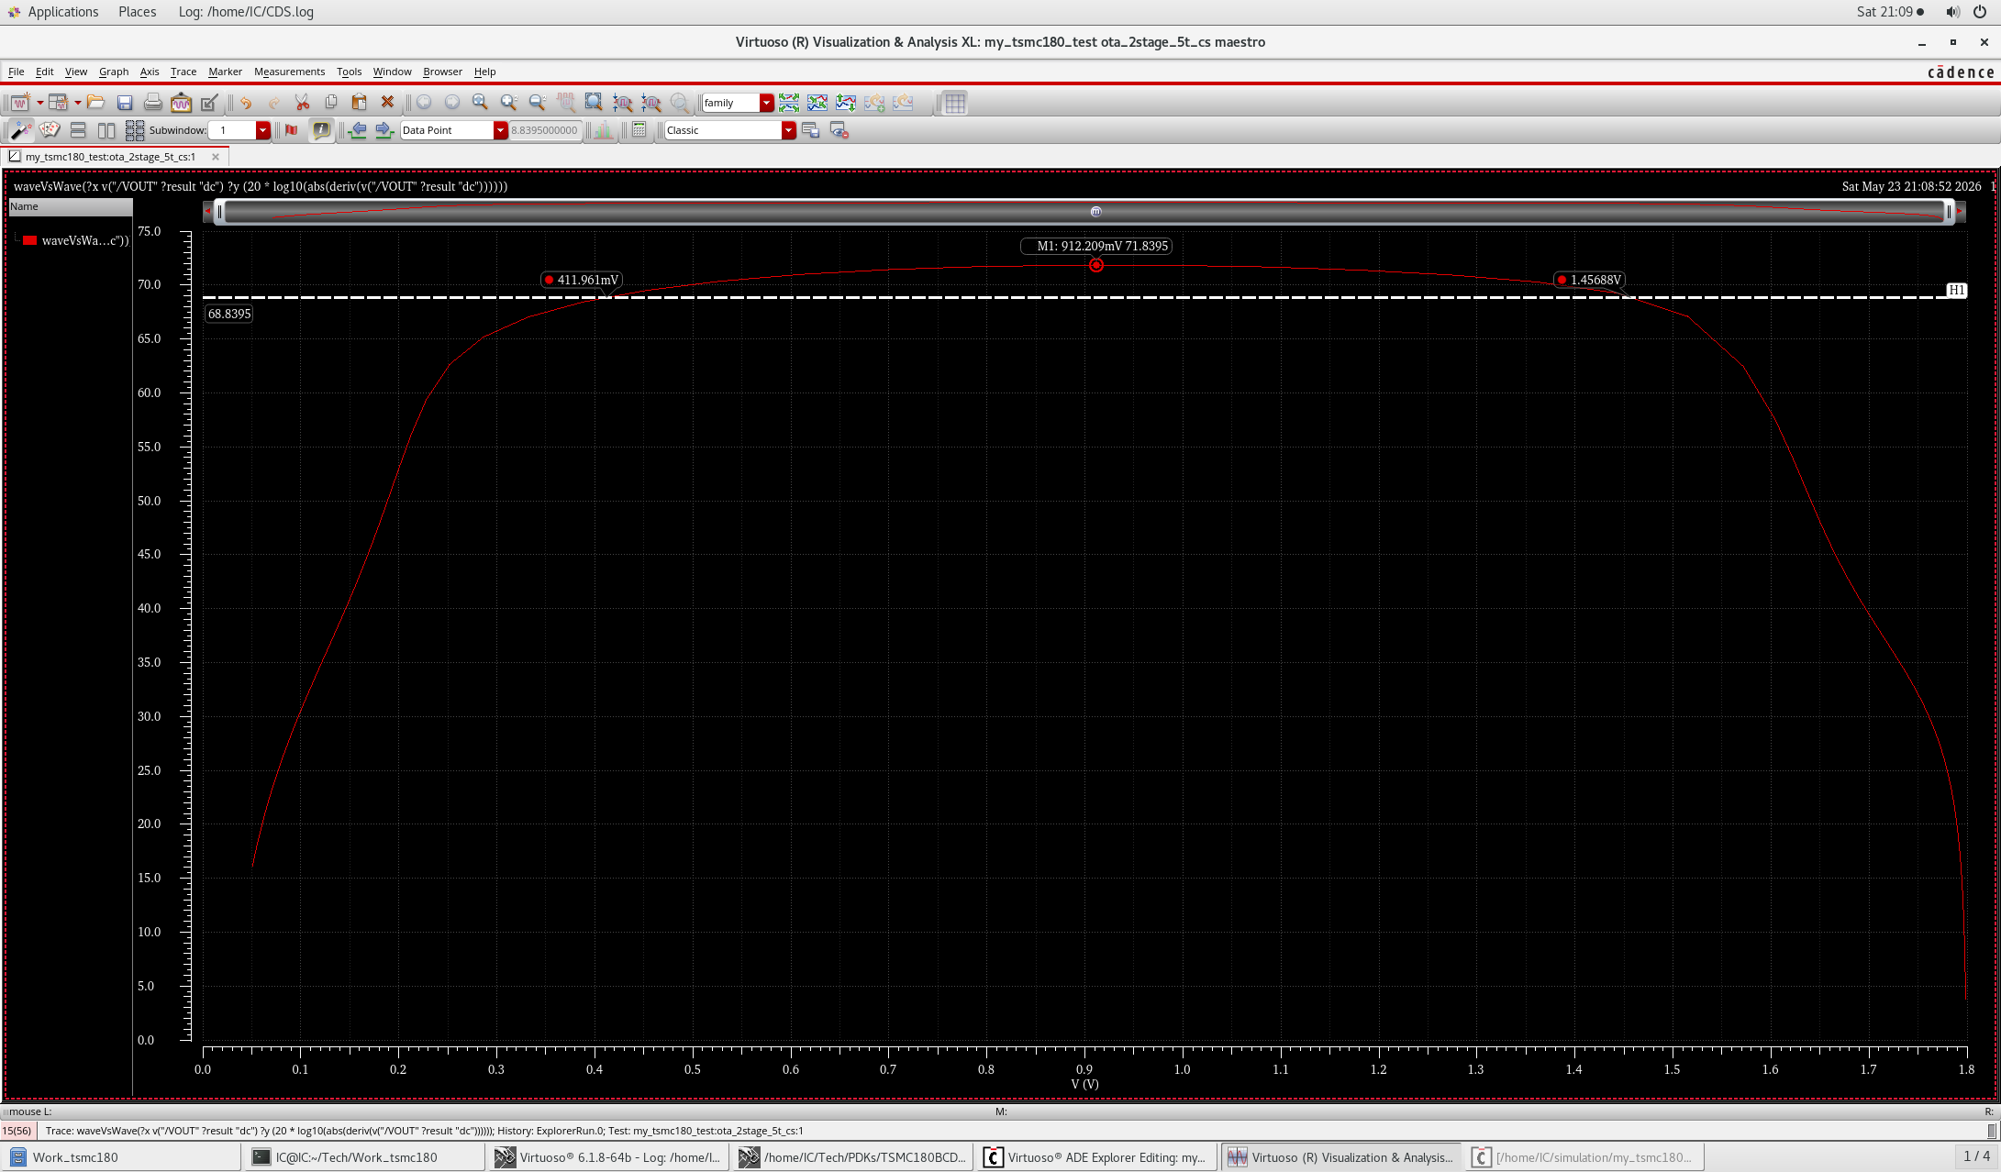2001x1172 pixels.
Task: Toggle the magic wand selection mode button
Action: click(21, 130)
